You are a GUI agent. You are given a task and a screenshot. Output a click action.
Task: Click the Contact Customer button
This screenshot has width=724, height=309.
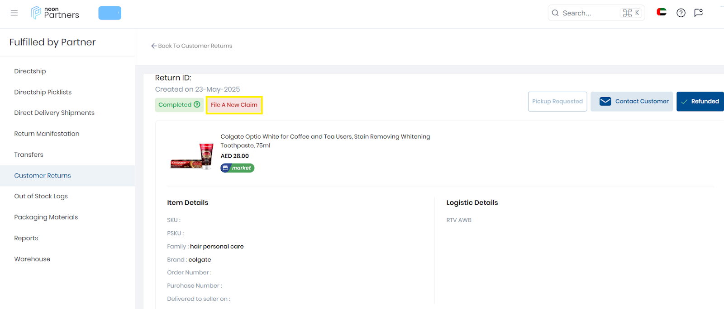click(632, 101)
